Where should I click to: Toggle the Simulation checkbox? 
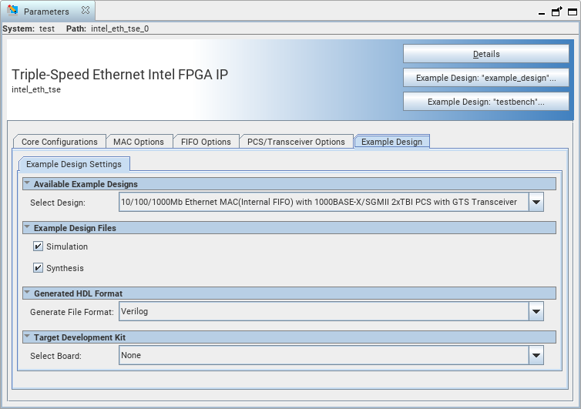click(x=39, y=246)
